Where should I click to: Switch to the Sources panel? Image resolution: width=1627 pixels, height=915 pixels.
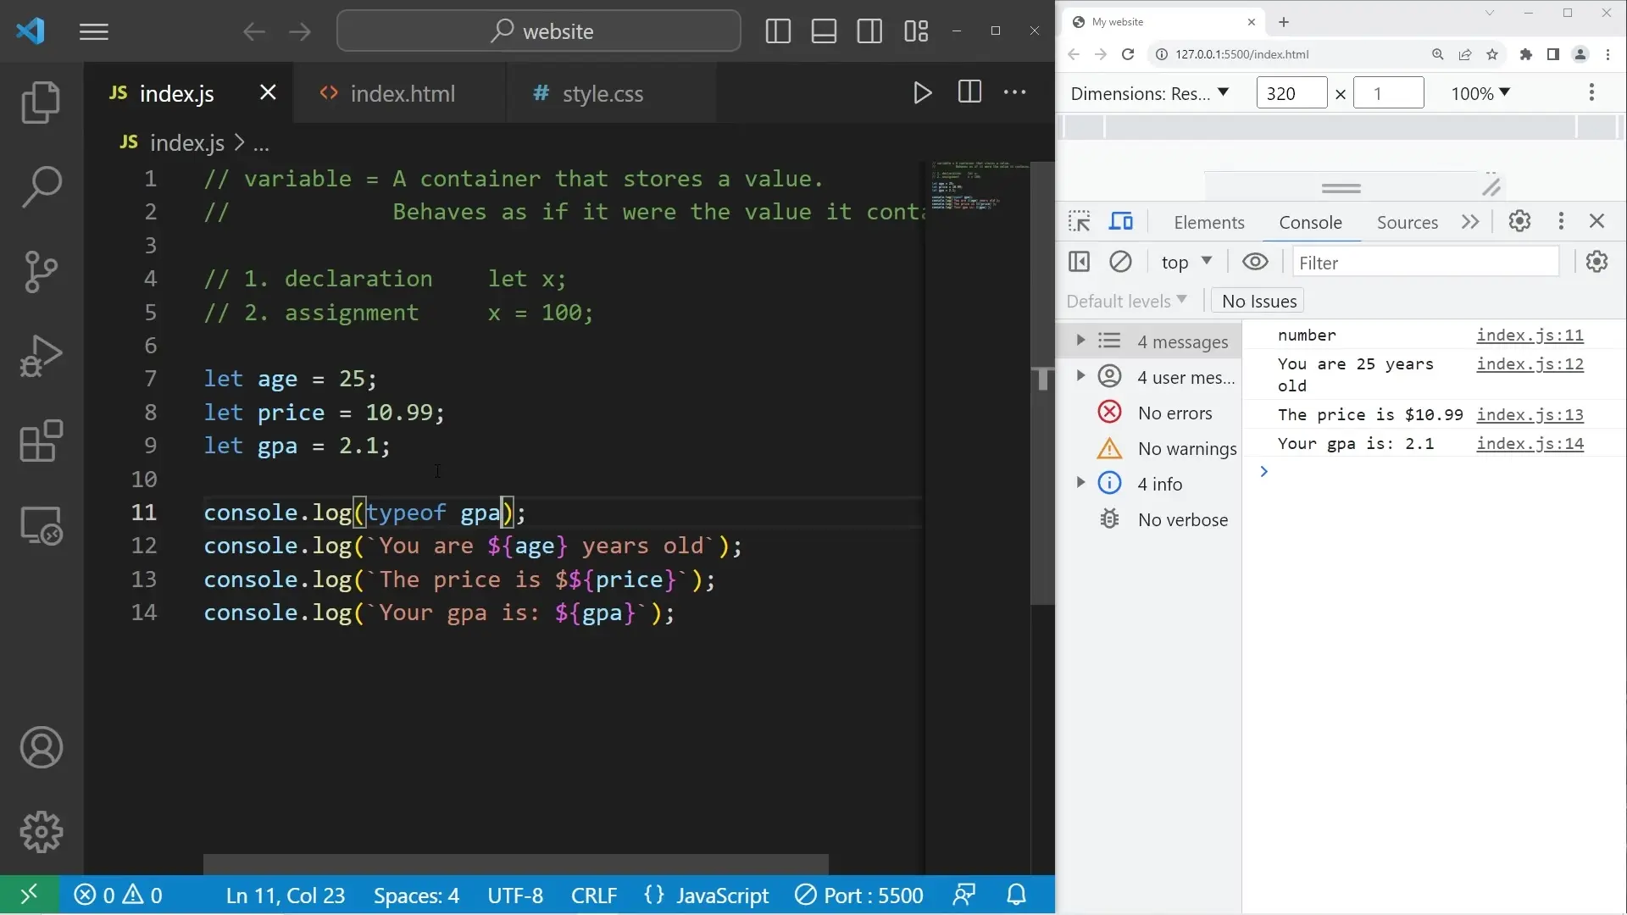tap(1408, 223)
